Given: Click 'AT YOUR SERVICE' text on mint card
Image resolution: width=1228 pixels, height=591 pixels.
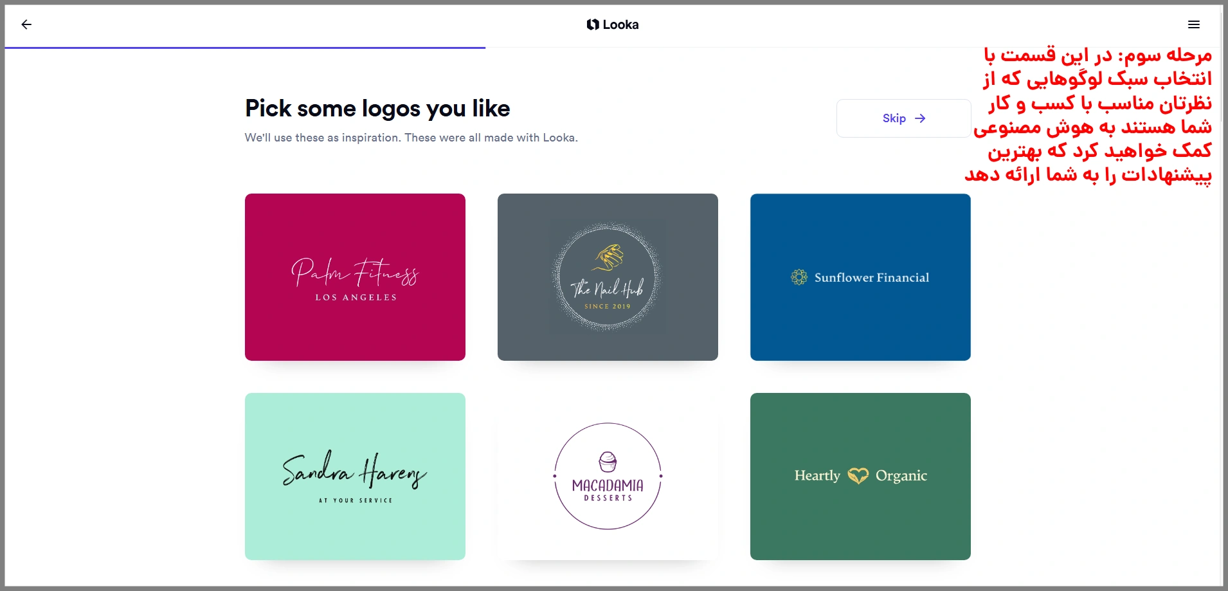Looking at the screenshot, I should pos(356,500).
